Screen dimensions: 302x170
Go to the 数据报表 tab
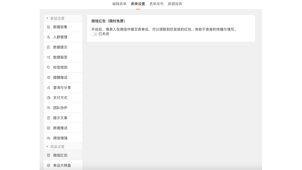[175, 4]
